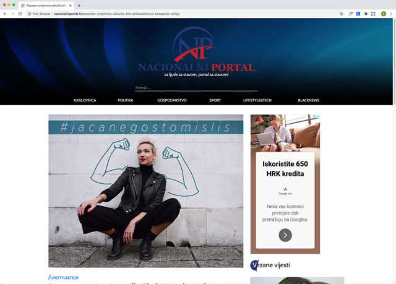Close the Poznata umjetnica tab

(x=70, y=6)
